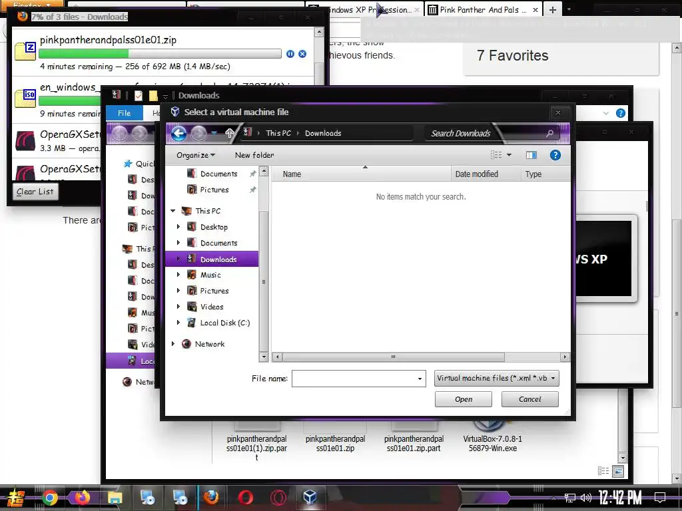Open the File tab in Downloads Explorer
The height and width of the screenshot is (511, 682).
124,113
